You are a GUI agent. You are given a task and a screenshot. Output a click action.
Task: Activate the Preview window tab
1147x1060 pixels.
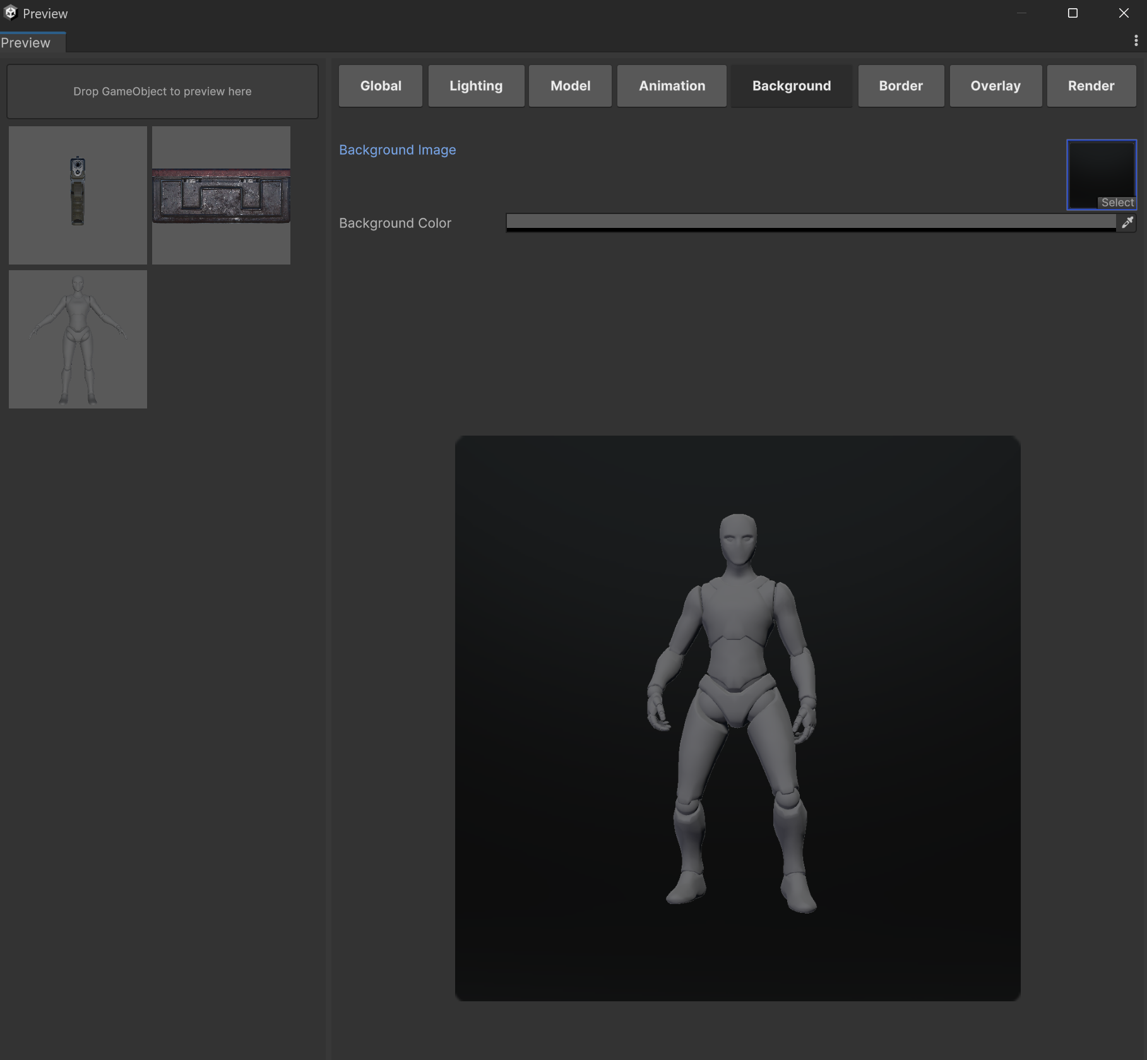[x=26, y=43]
